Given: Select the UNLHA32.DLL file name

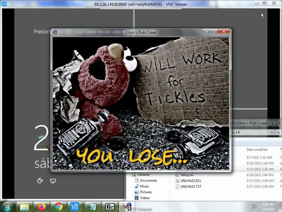Looking at the screenshot, I should [x=191, y=181].
